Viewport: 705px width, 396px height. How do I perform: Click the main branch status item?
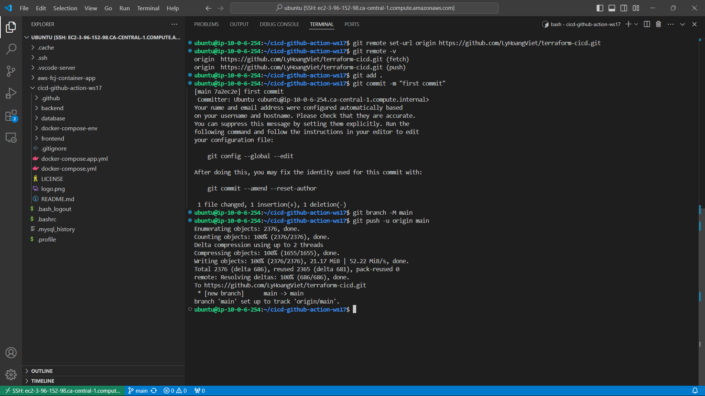[138, 391]
